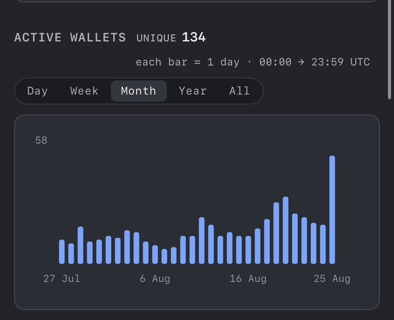Click the '25 Aug' axis label

[x=332, y=278]
